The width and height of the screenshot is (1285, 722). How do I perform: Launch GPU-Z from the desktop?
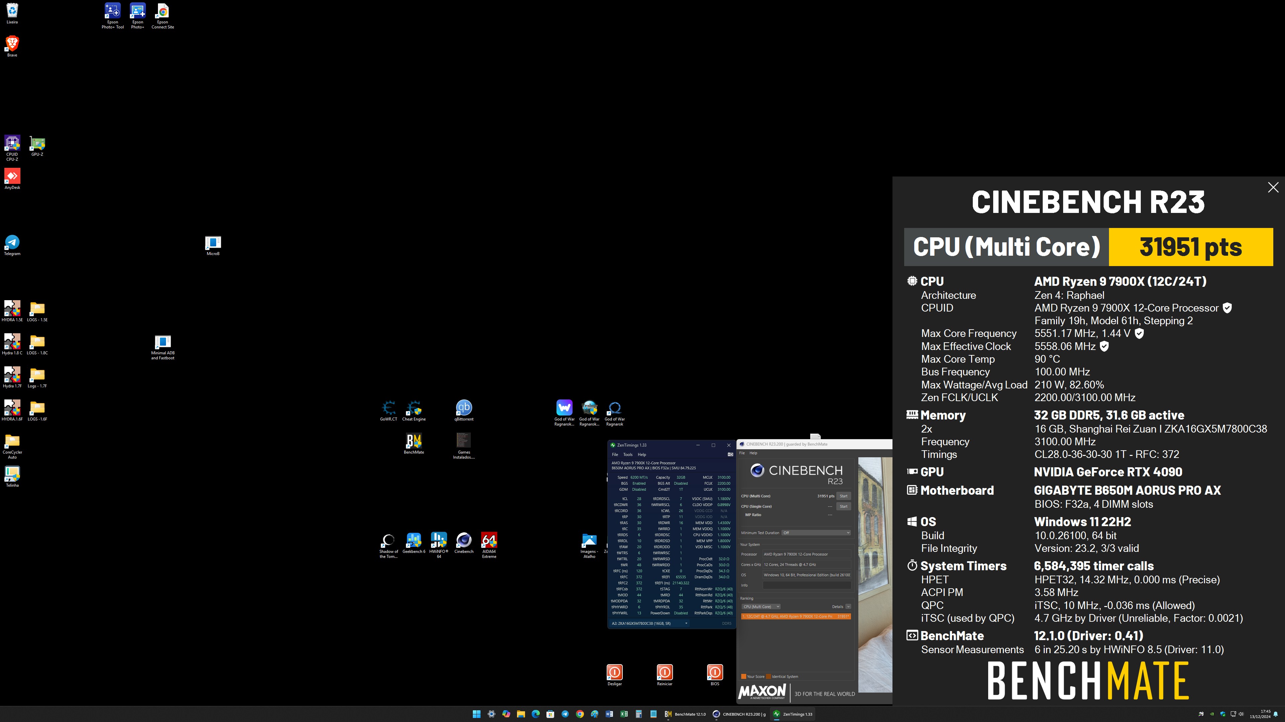click(x=37, y=146)
